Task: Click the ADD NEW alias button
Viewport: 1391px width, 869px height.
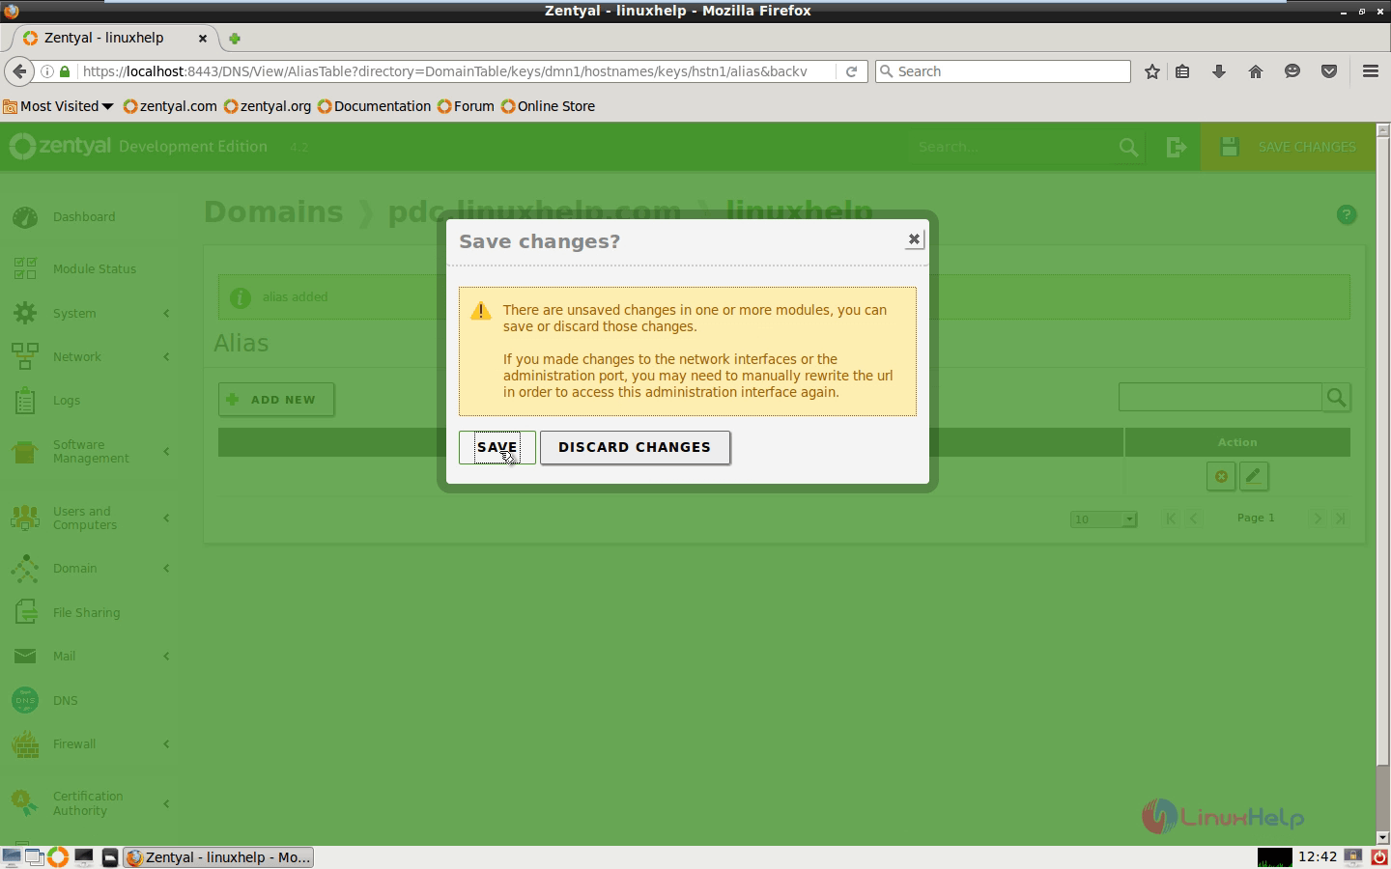Action: tap(276, 399)
